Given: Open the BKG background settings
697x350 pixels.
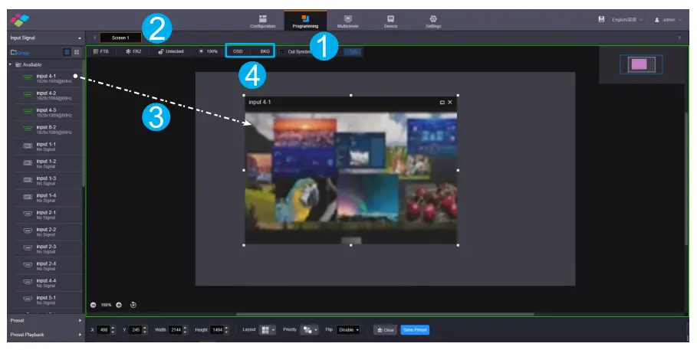Looking at the screenshot, I should [265, 51].
